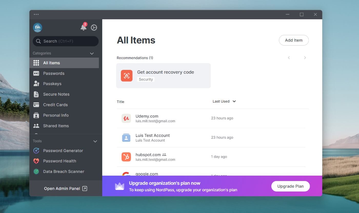
Task: Open the notifications bell icon
Action: pos(83,27)
